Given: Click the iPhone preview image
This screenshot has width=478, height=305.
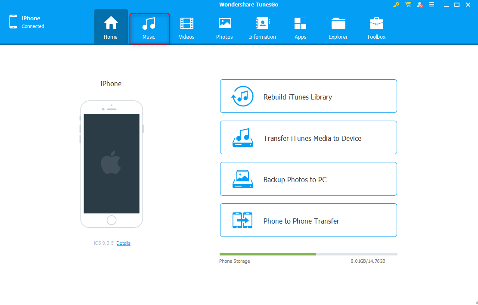Looking at the screenshot, I should tap(112, 164).
